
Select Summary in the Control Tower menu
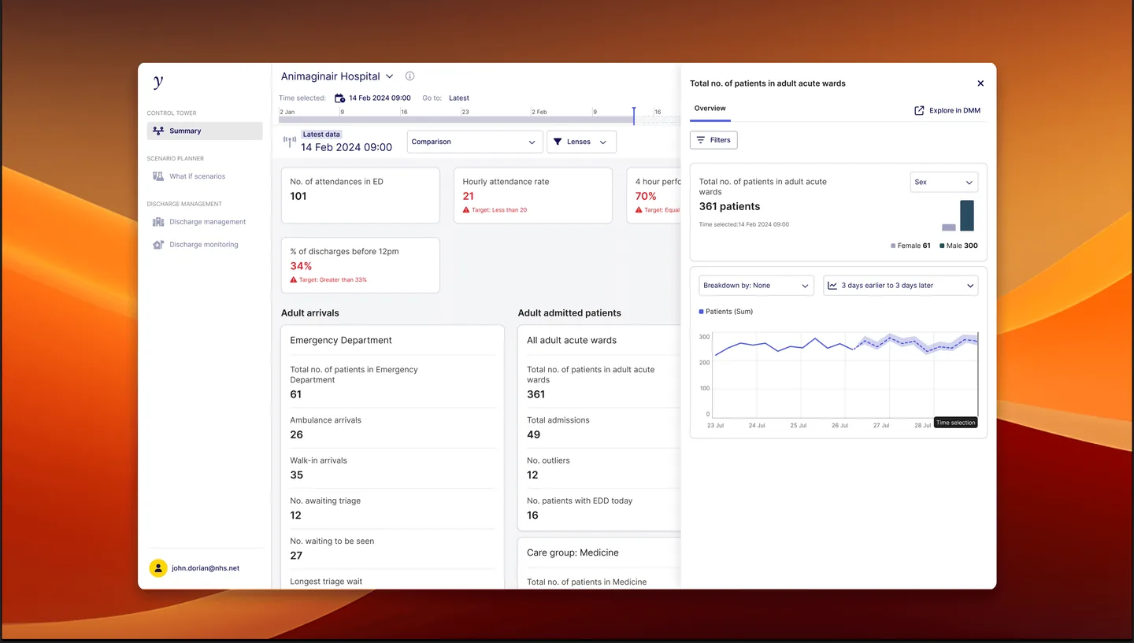pyautogui.click(x=205, y=131)
